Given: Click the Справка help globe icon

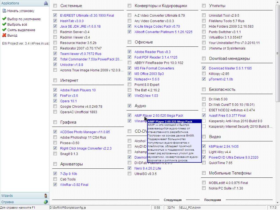Looking at the screenshot, I should 46,202.
